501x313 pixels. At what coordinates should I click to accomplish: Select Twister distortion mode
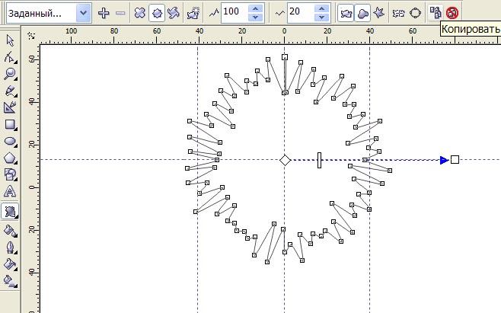pos(174,13)
